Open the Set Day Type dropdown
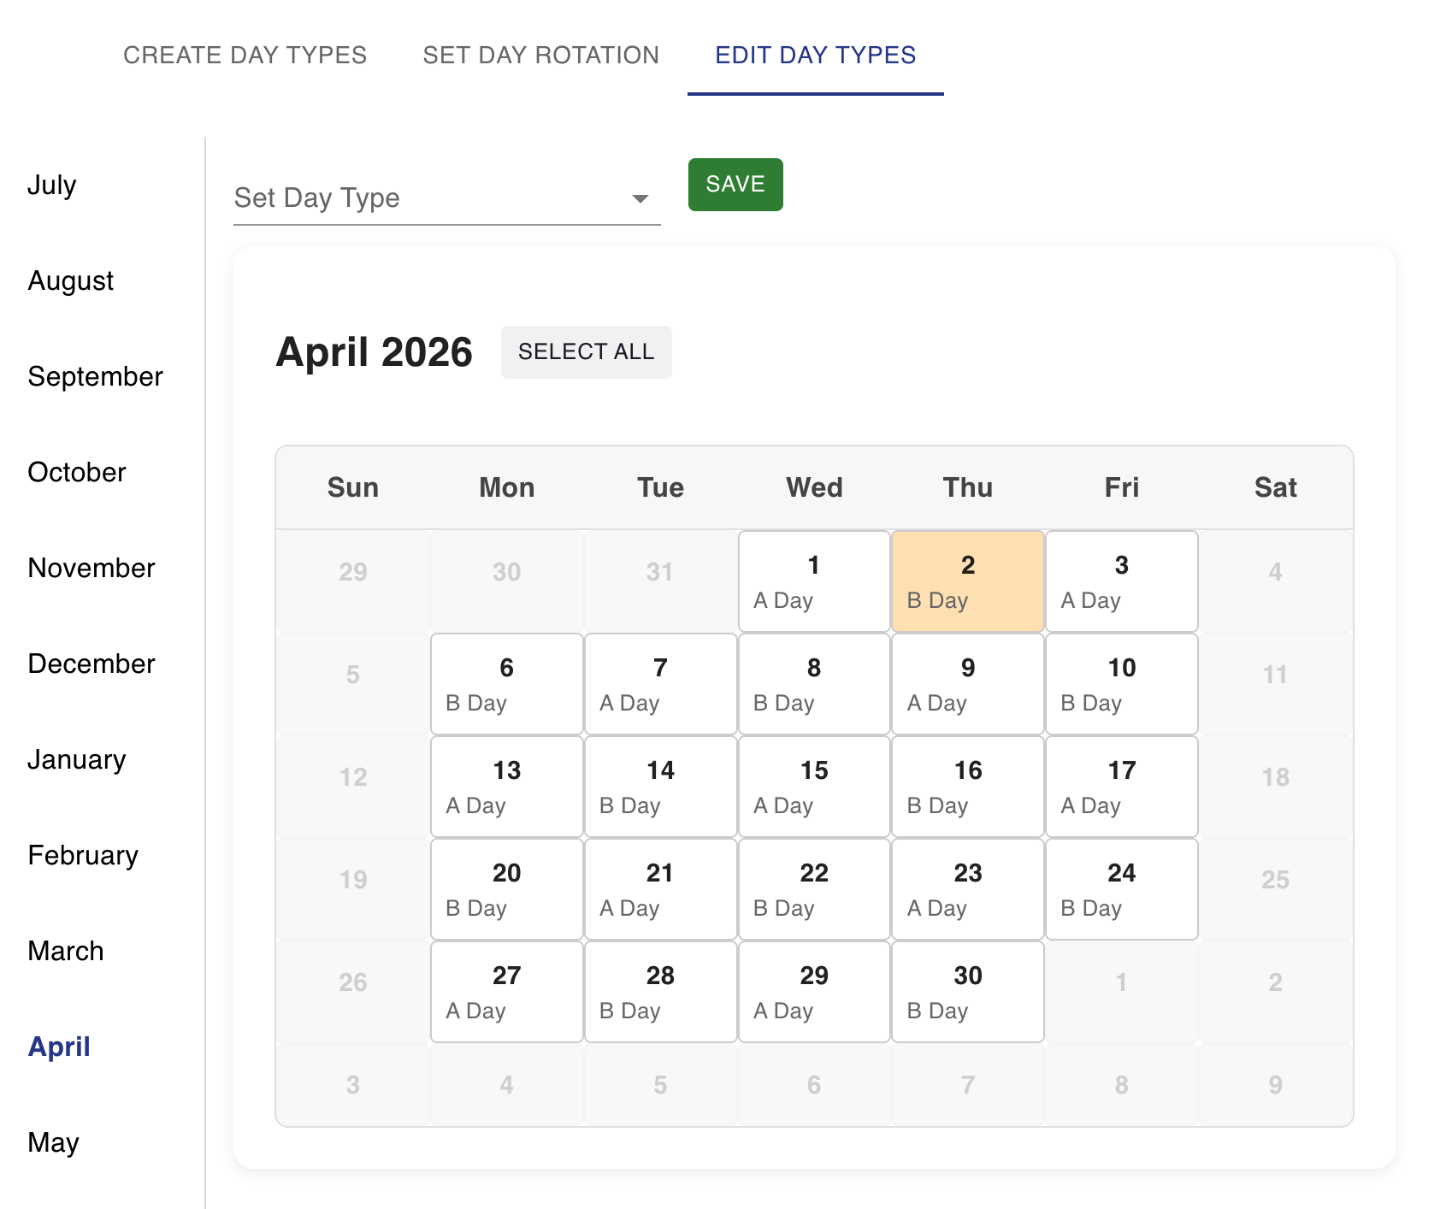 point(446,198)
